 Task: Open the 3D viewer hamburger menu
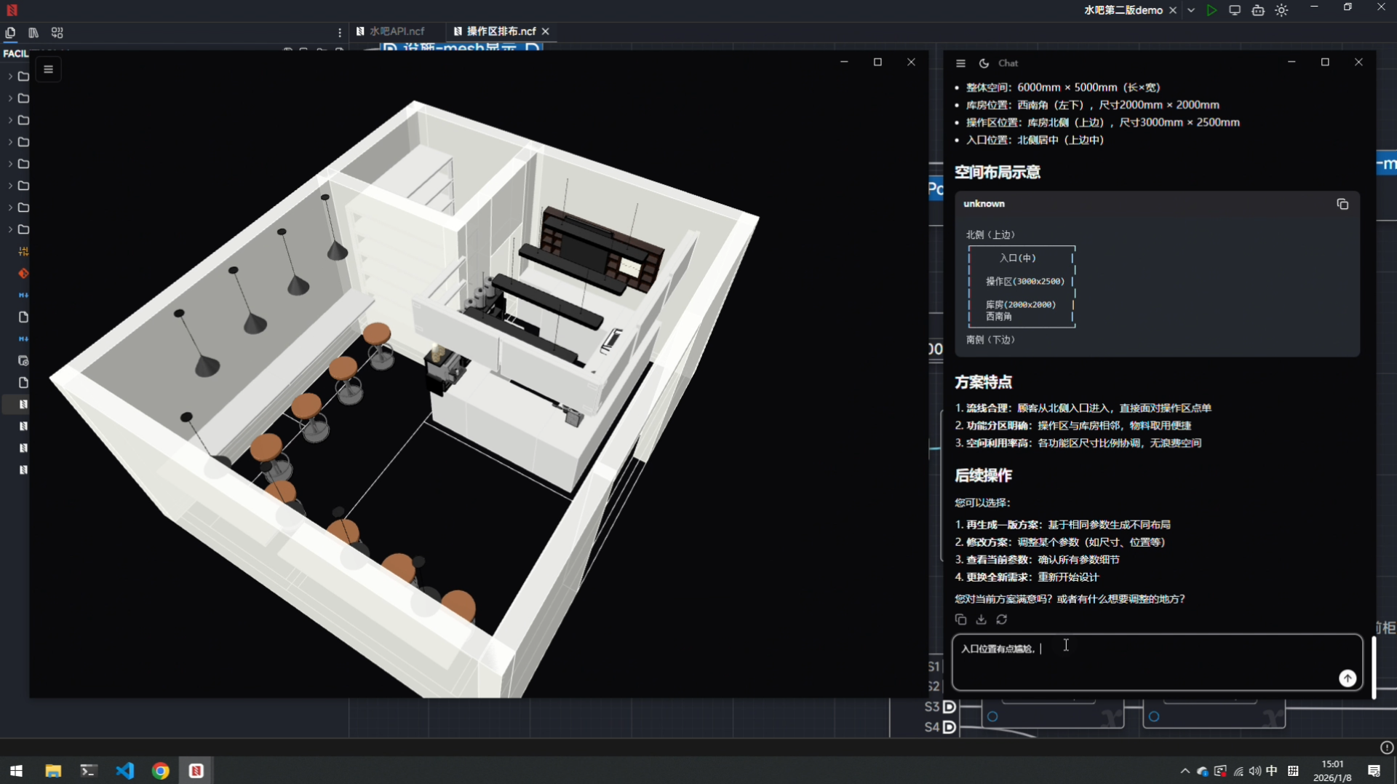coord(49,70)
